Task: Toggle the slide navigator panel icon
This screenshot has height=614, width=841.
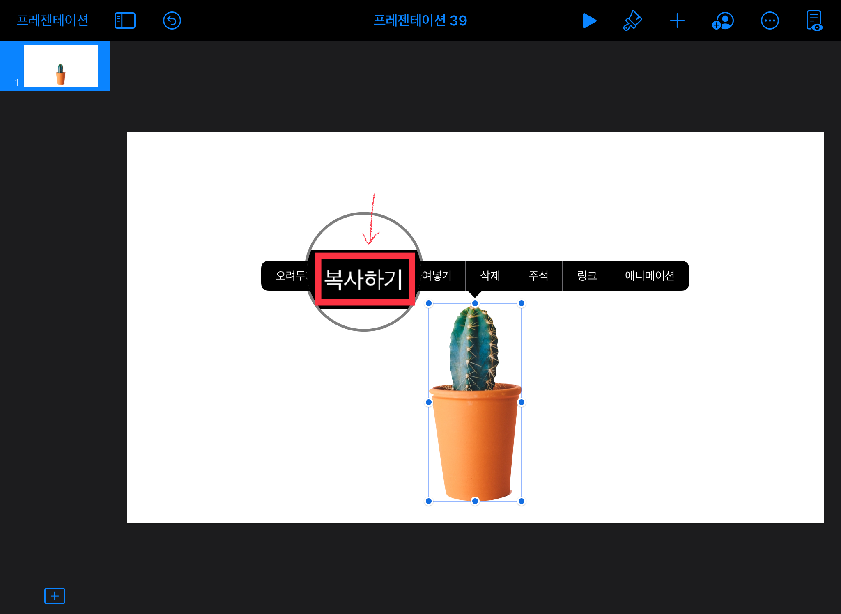Action: click(125, 21)
